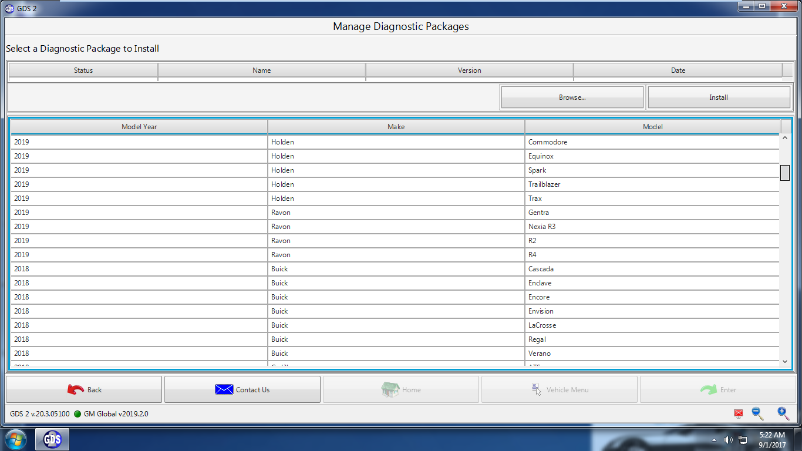802x451 pixels.
Task: Click vehicle list scrollbar up arrow
Action: tap(785, 139)
